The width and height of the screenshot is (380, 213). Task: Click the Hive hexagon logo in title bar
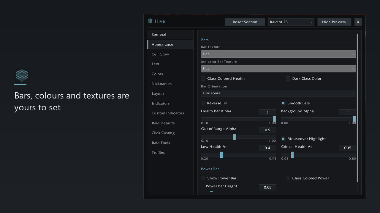150,21
